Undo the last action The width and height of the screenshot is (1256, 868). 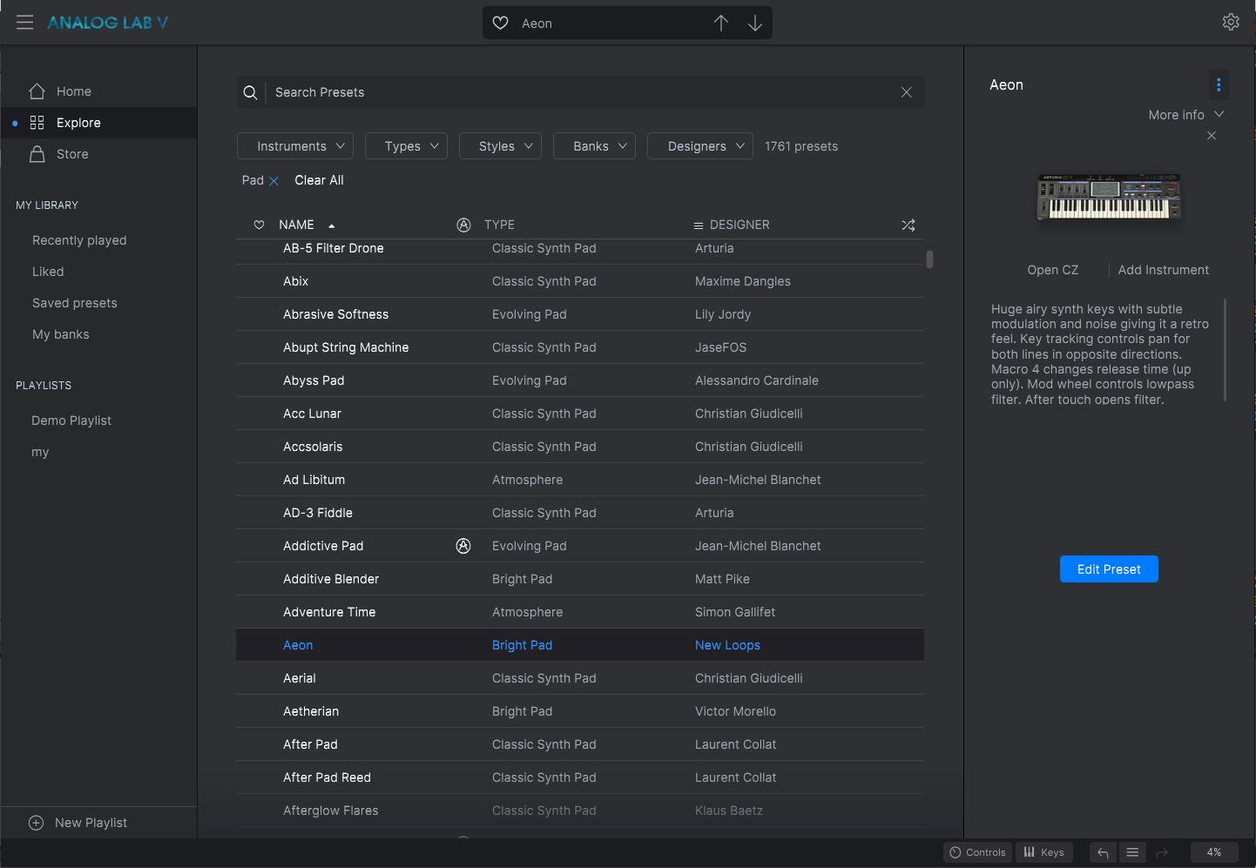[1103, 852]
